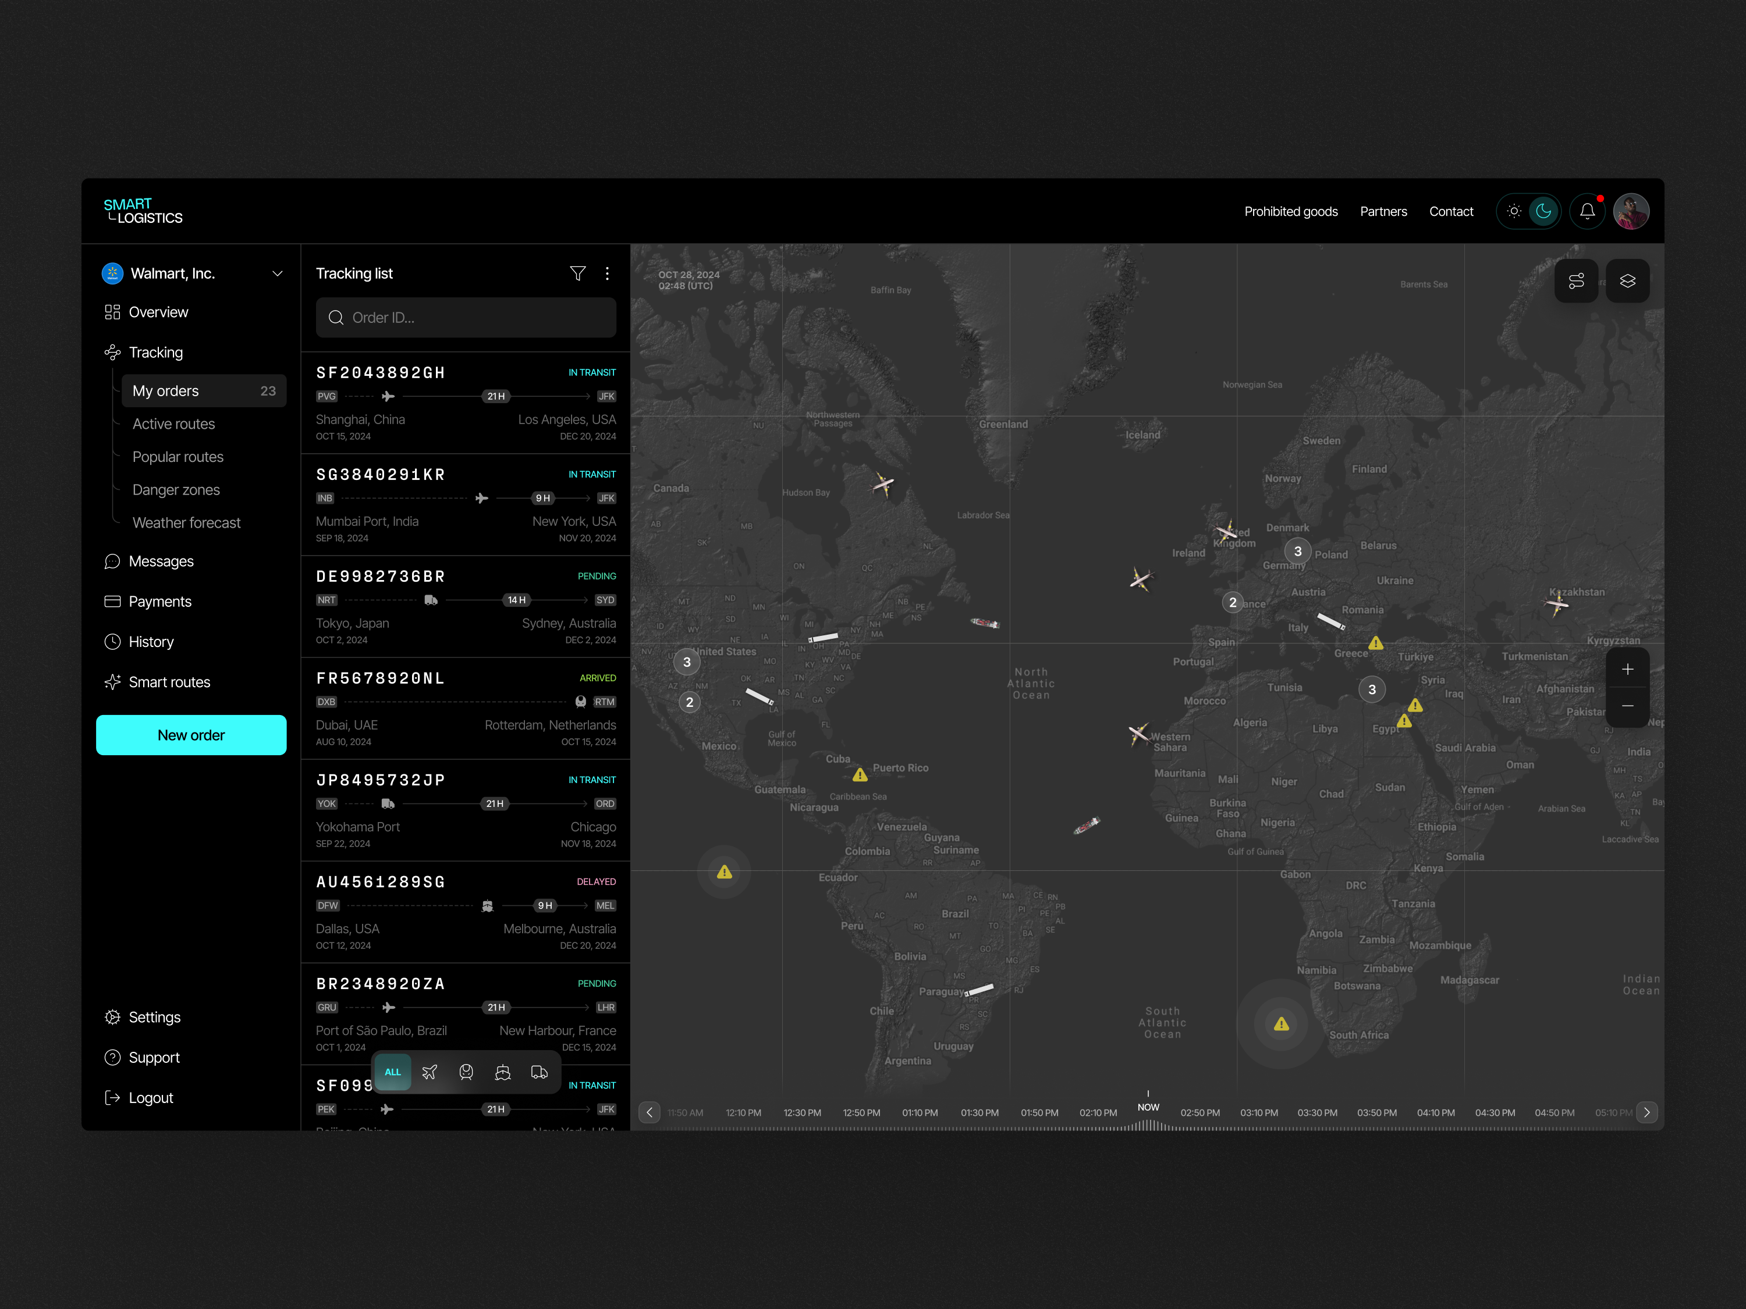Open the tracking list overflow menu

tap(608, 273)
